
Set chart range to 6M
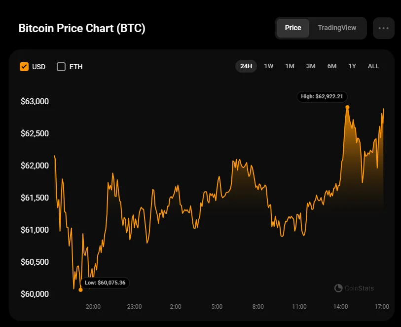(332, 66)
